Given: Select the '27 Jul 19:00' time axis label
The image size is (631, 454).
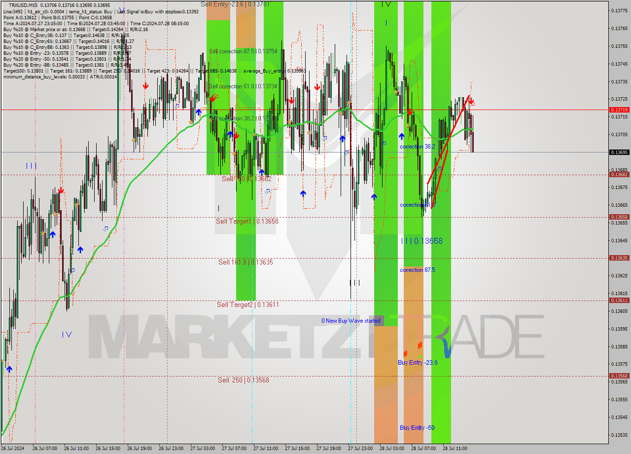Looking at the screenshot, I should tap(329, 449).
